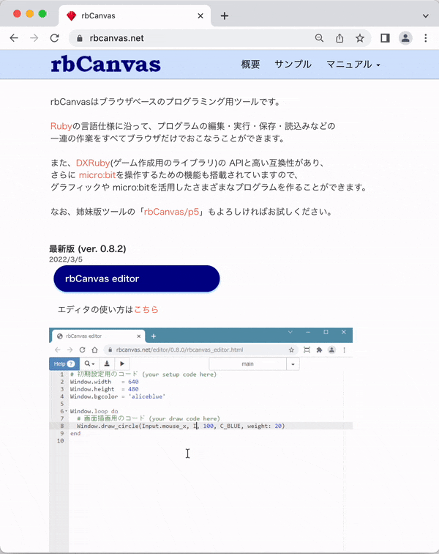
Task: Click the browser forward arrow
Action: point(34,38)
